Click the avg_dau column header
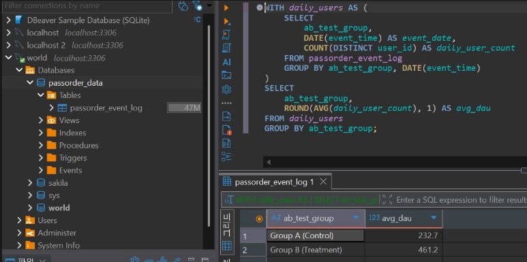The width and height of the screenshot is (527, 262). [x=404, y=218]
